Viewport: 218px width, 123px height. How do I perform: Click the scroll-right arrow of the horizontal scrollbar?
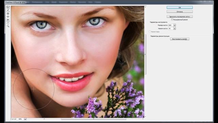click(143, 119)
